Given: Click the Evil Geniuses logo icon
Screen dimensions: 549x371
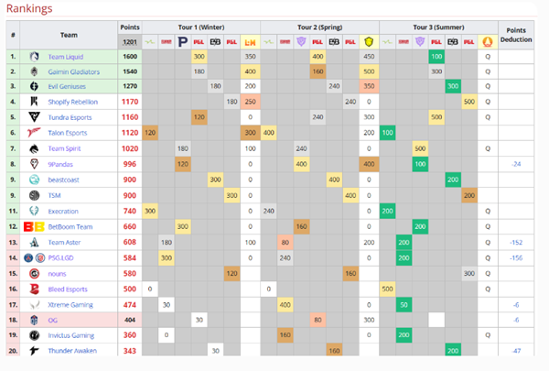Looking at the screenshot, I should 35,86.
